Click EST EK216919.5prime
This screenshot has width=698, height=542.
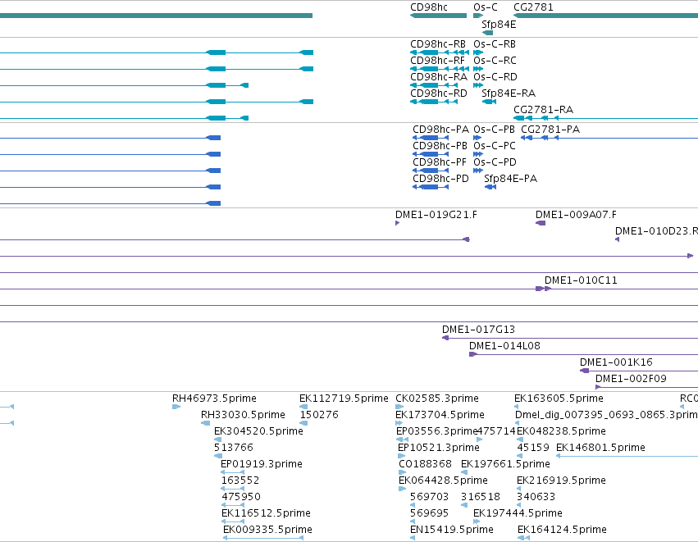pos(561,481)
